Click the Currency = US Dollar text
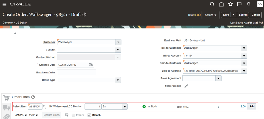 [x=15, y=23]
